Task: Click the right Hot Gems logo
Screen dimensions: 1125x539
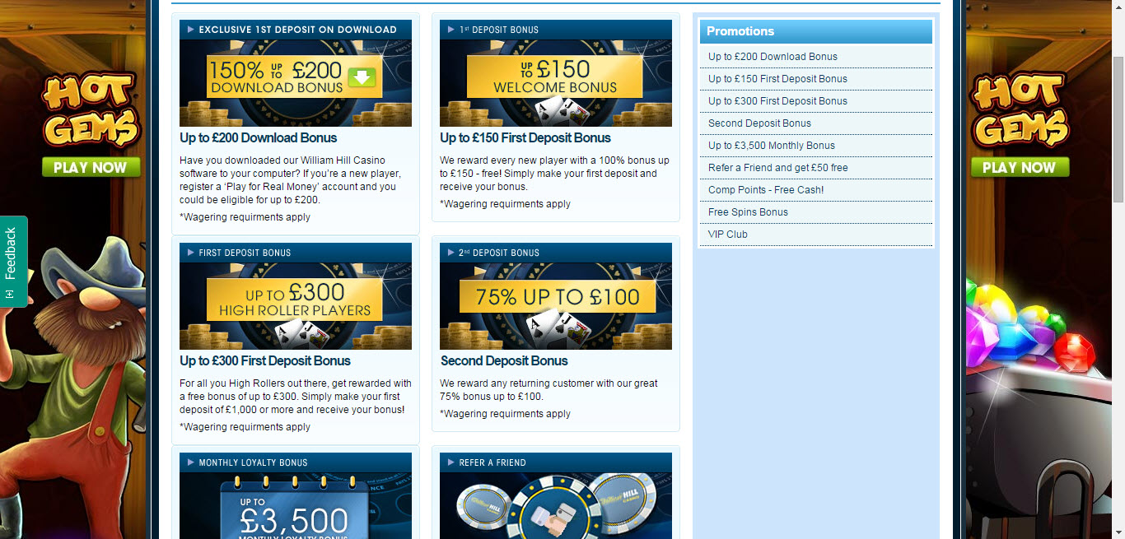Action: click(1020, 110)
